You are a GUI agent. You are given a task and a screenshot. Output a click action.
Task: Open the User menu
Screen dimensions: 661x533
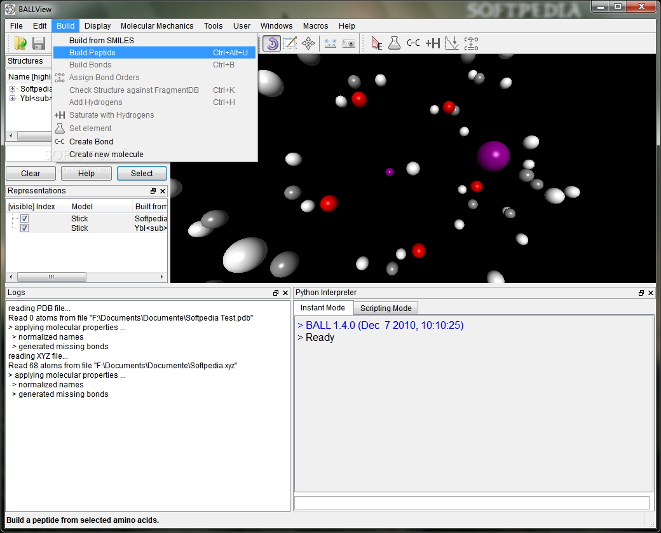242,25
